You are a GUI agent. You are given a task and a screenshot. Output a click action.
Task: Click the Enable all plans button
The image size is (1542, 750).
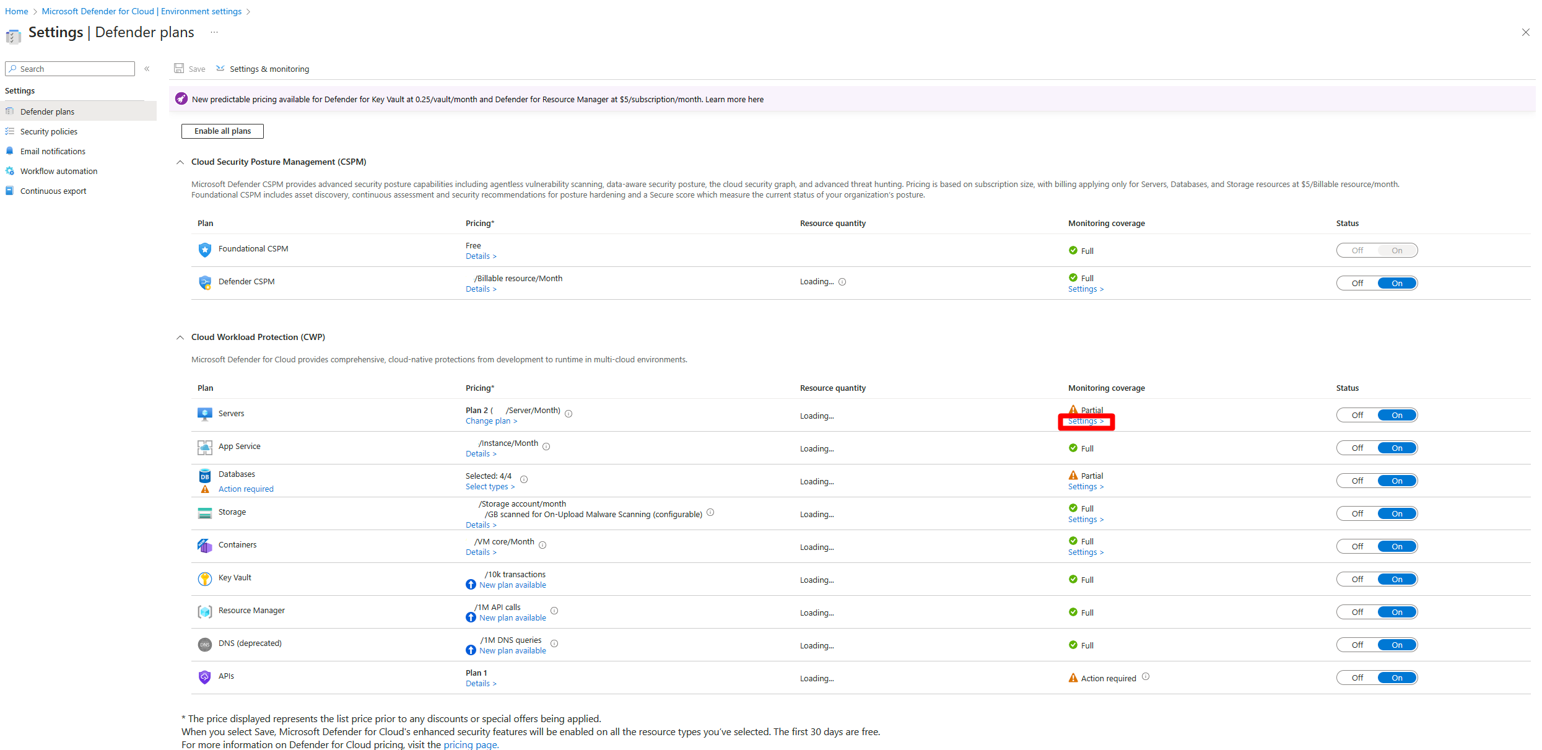[x=222, y=131]
